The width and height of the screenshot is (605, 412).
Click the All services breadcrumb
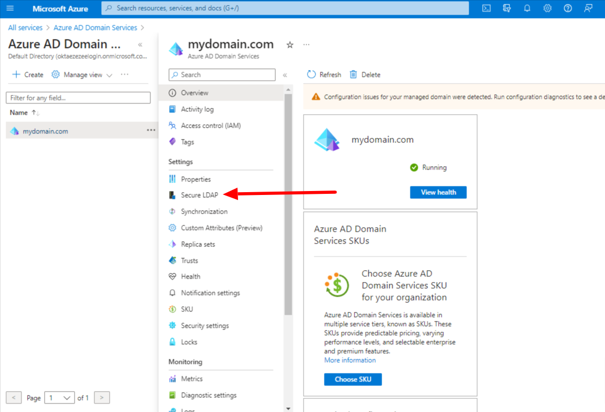coord(25,28)
